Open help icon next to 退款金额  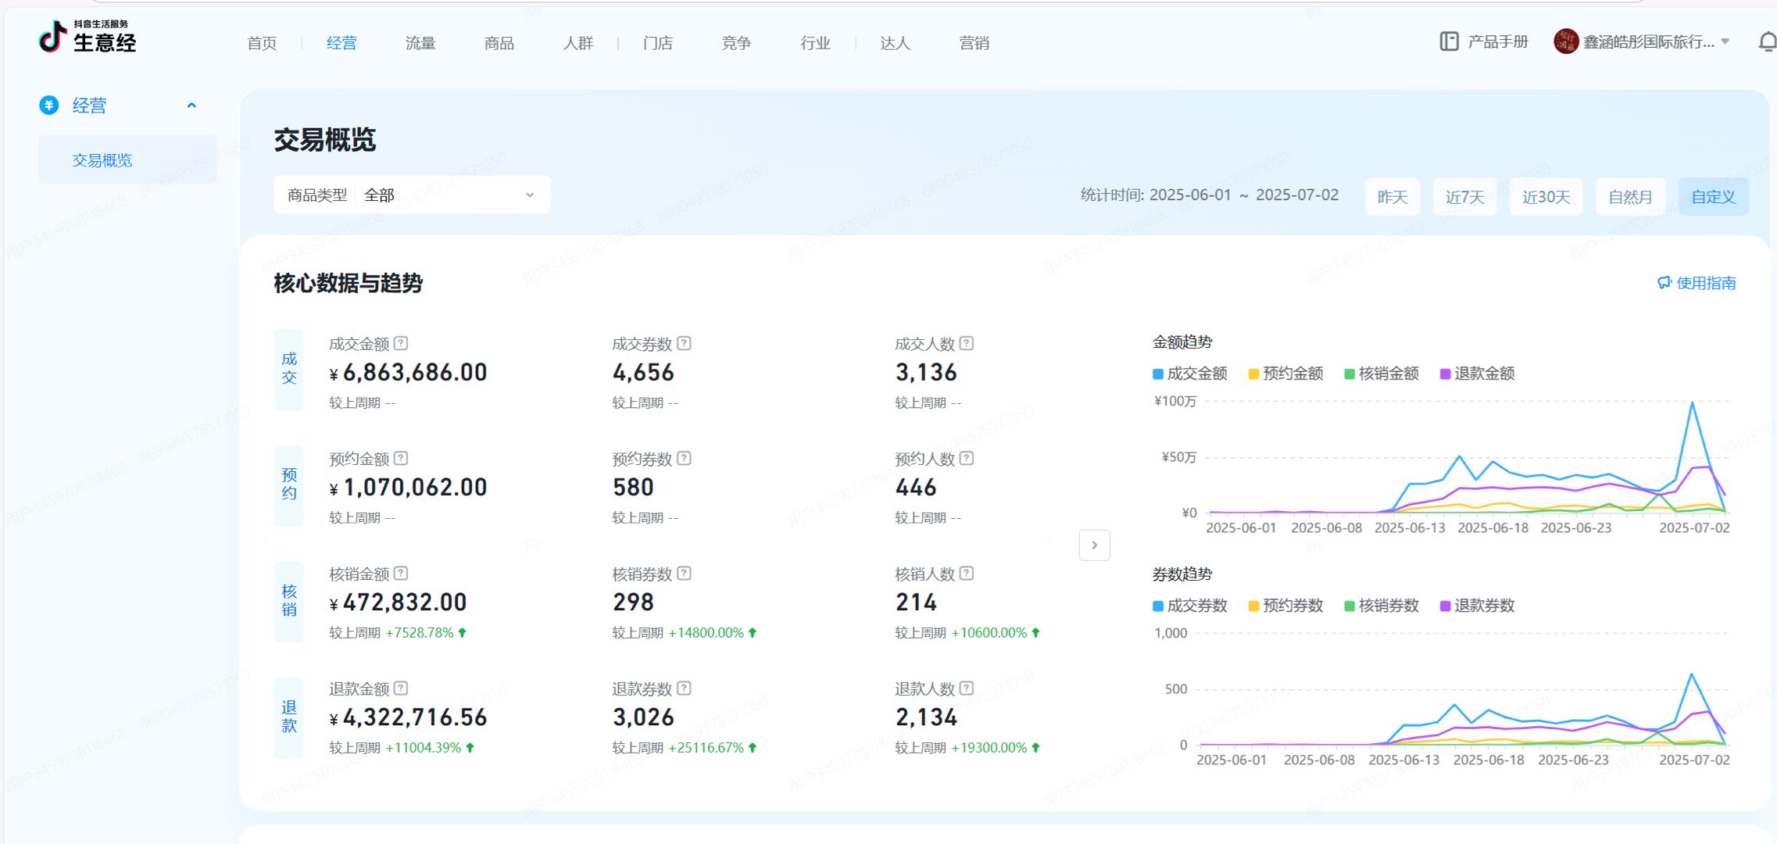point(401,688)
